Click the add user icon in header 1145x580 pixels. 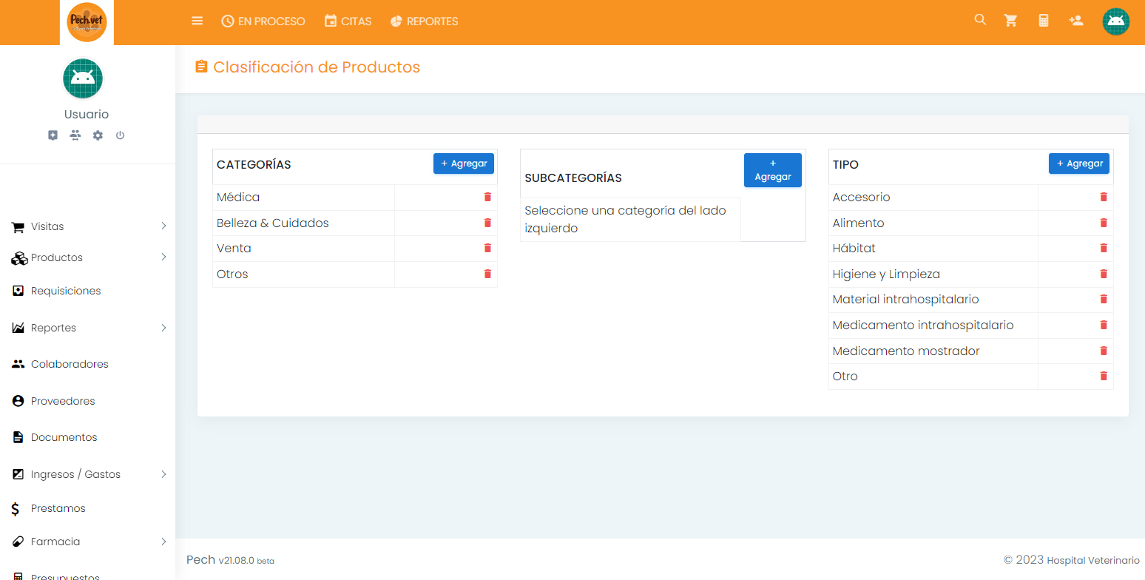1076,21
